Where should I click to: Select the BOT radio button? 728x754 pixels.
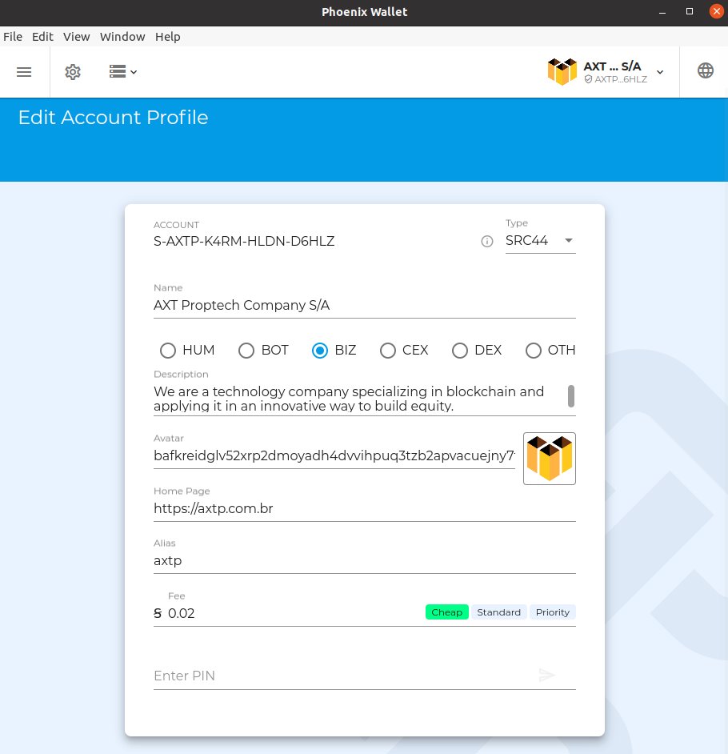(246, 351)
